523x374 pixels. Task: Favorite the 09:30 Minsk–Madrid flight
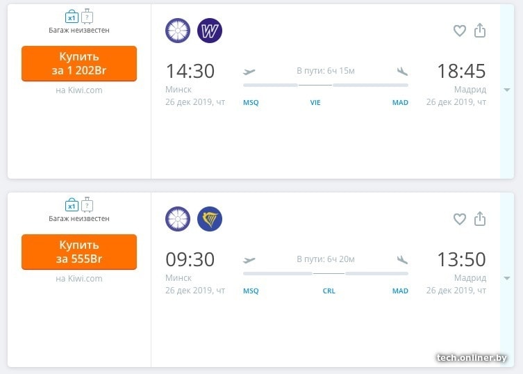point(459,219)
